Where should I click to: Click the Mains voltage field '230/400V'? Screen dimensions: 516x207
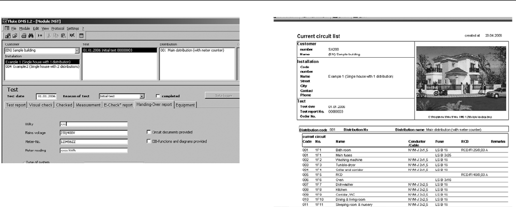94,133
